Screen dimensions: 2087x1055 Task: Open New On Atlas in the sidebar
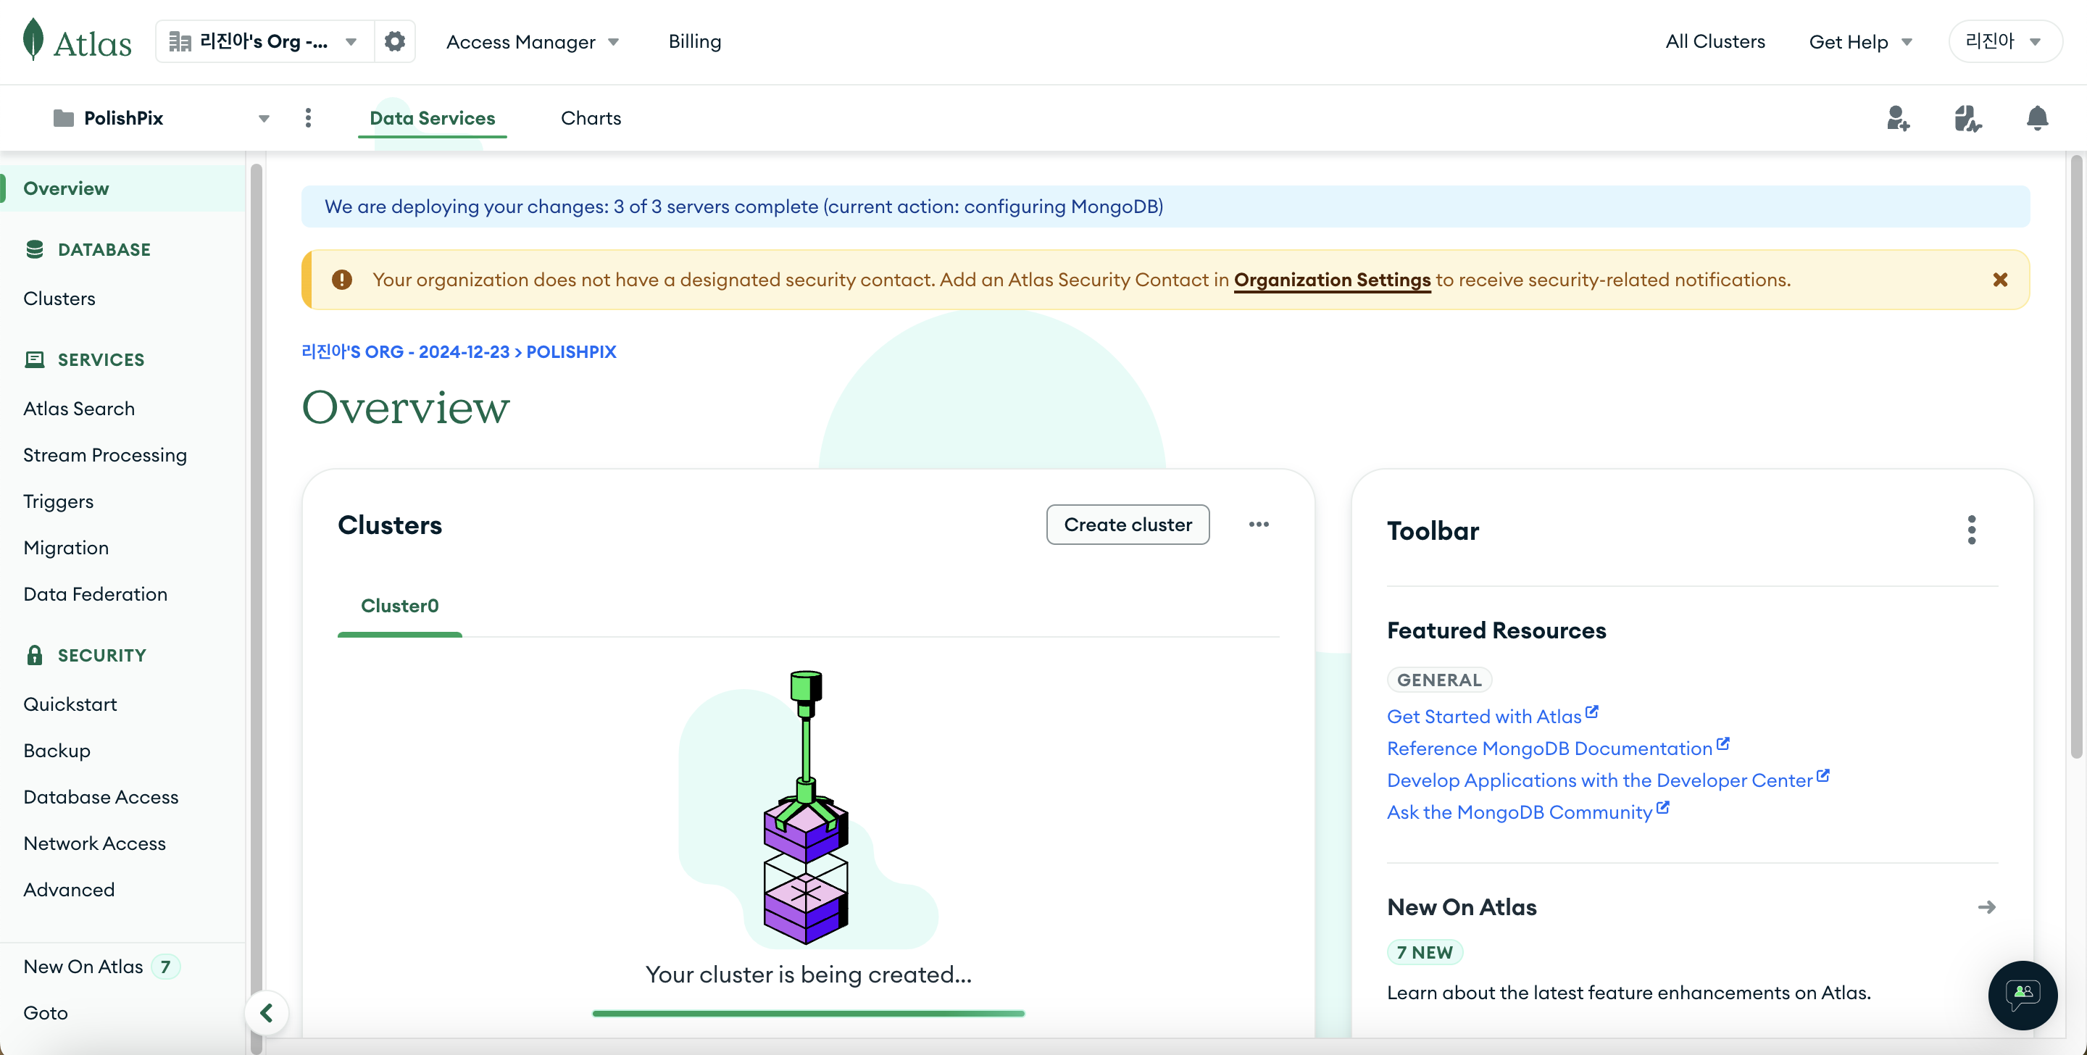(83, 966)
